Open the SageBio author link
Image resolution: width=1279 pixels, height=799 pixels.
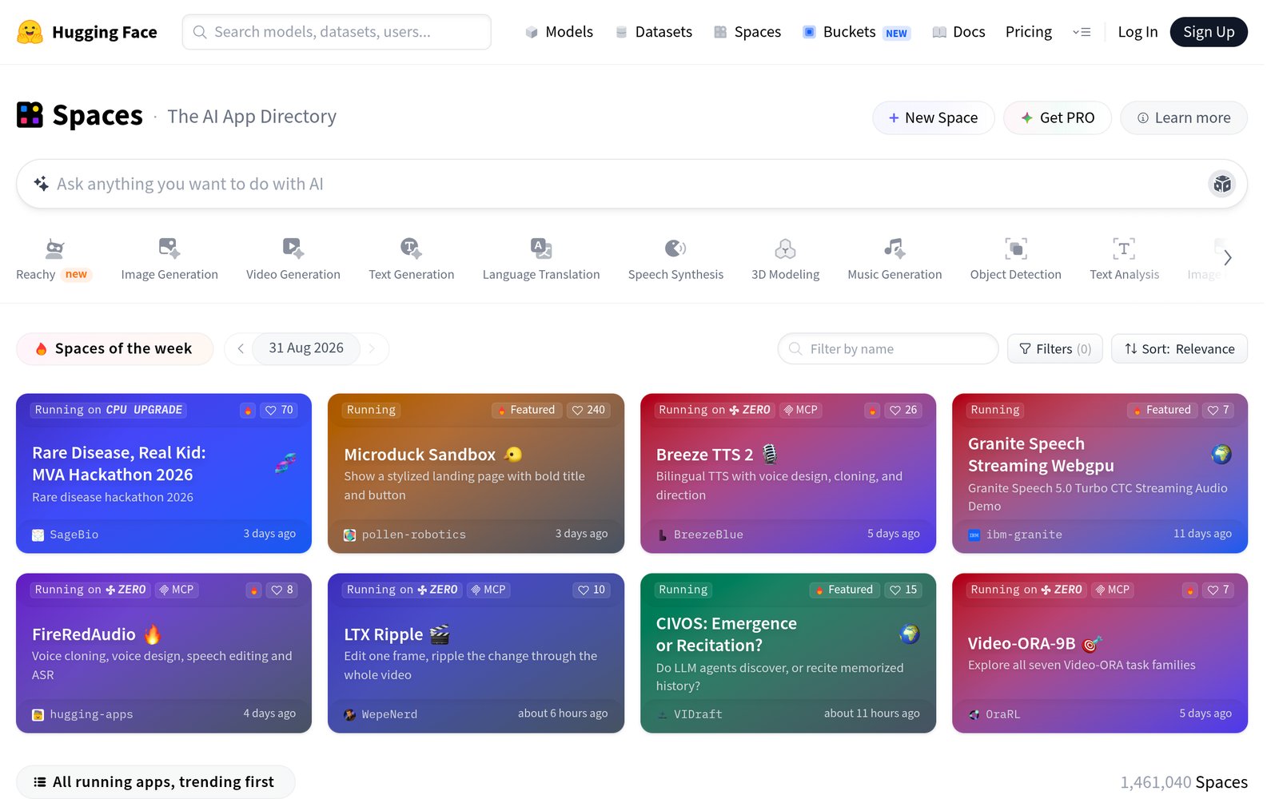coord(66,535)
